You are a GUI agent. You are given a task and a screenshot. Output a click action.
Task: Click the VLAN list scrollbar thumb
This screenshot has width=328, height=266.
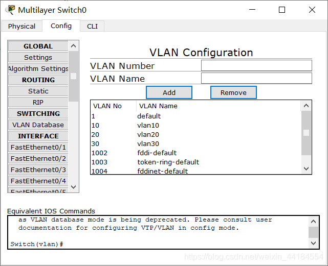point(306,133)
